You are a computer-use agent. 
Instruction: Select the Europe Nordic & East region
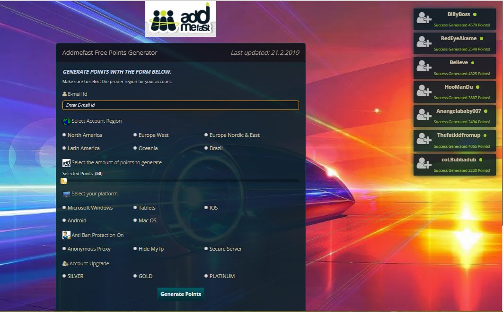[x=206, y=135]
